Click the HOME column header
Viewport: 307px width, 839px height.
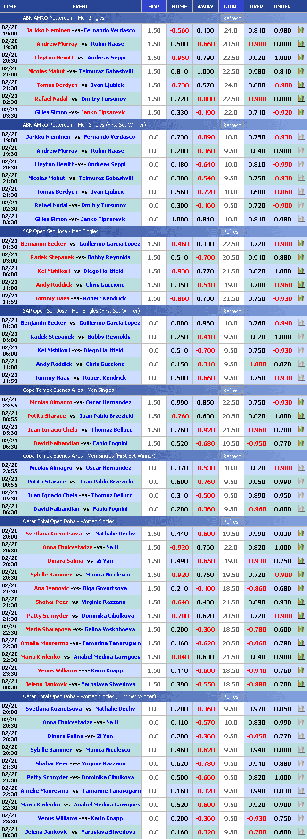179,7
